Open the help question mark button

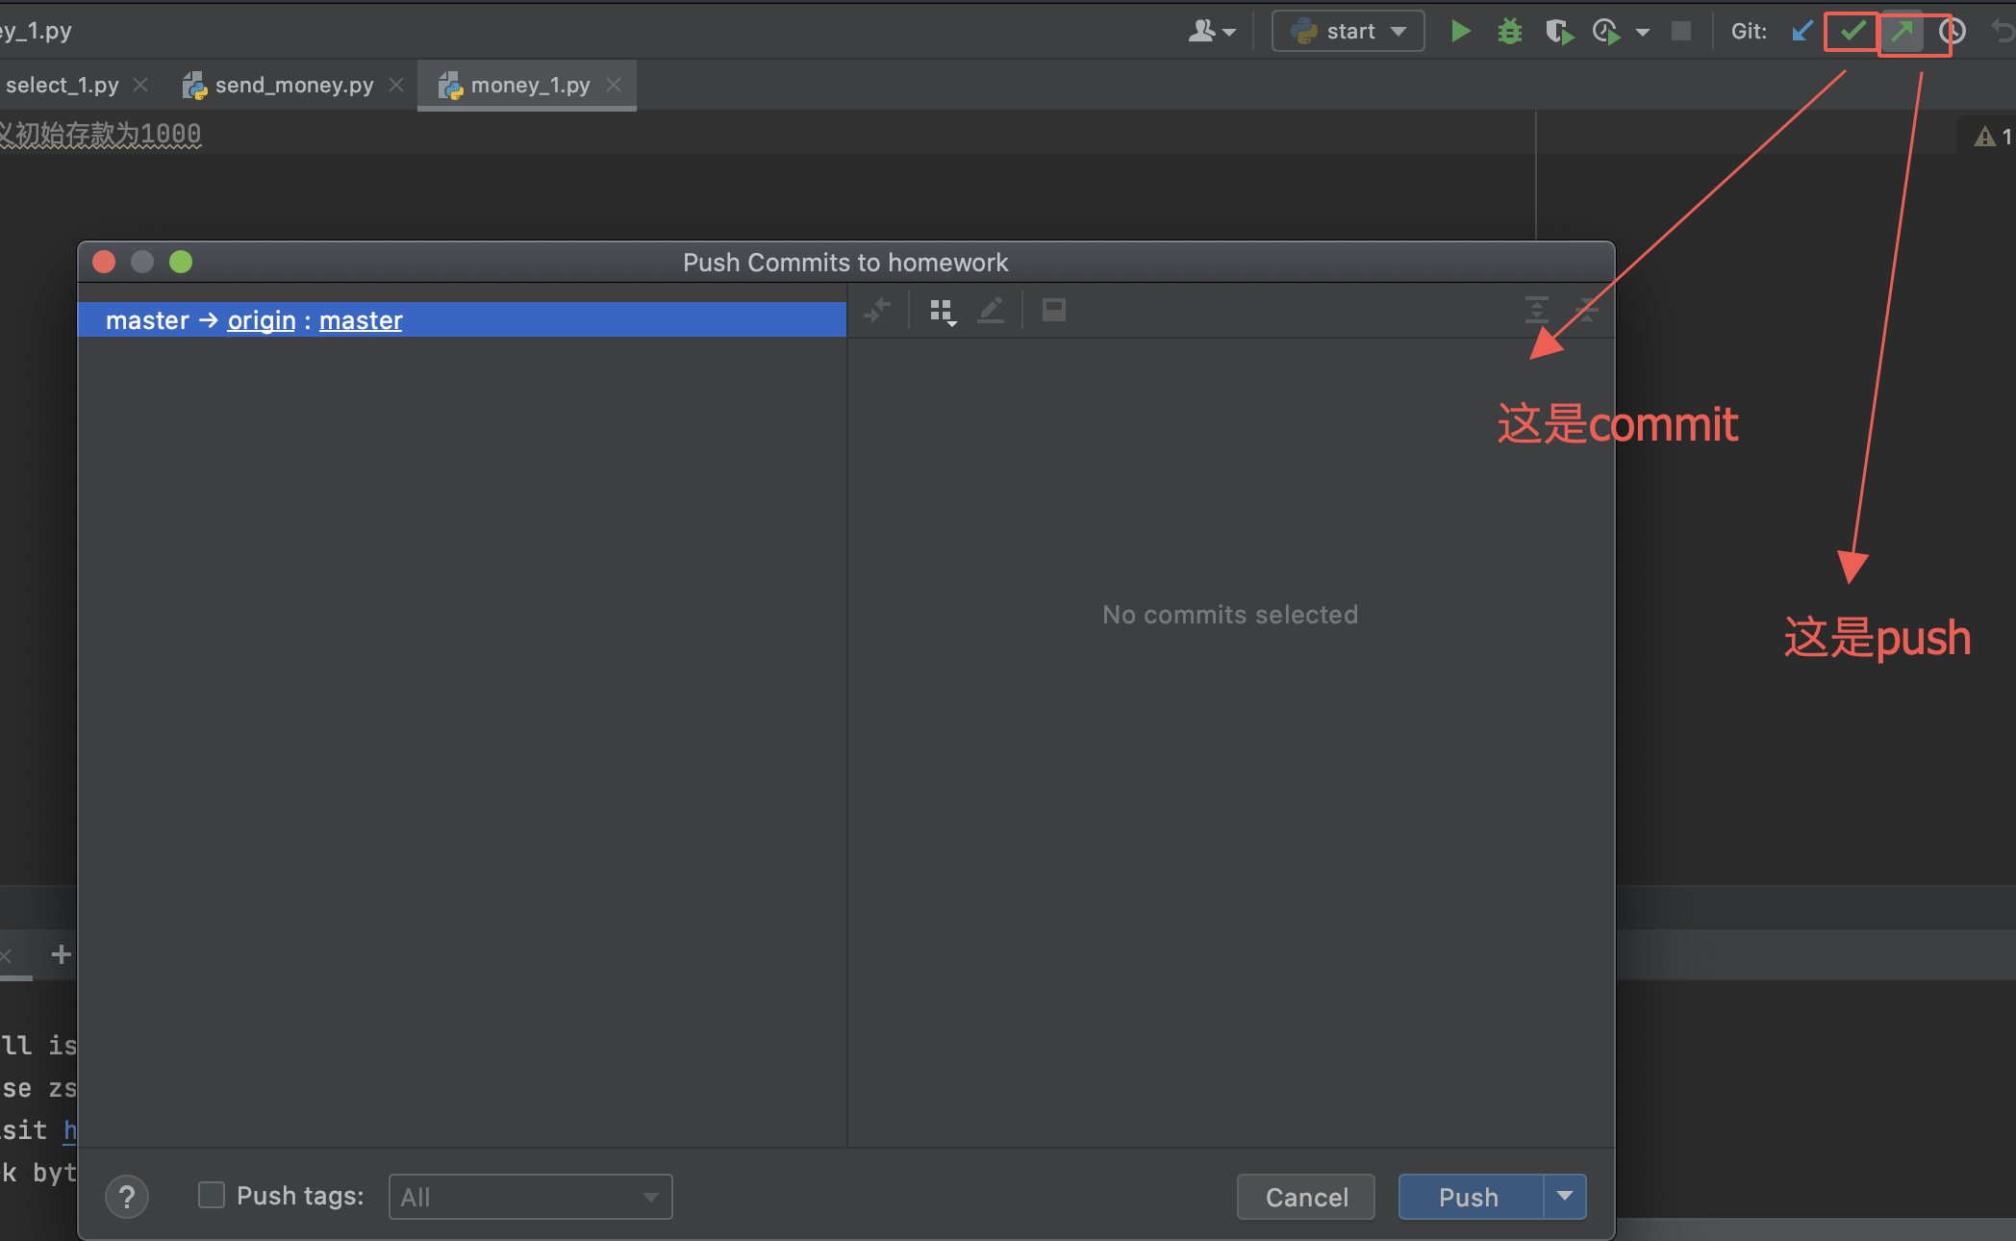[x=127, y=1198]
